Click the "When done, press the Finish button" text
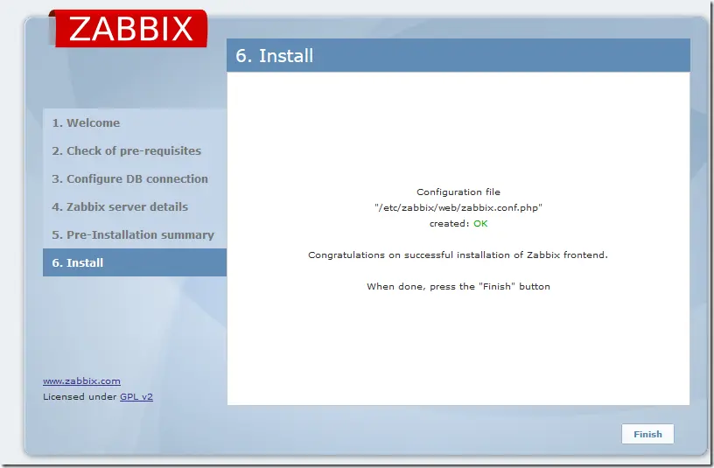The image size is (714, 468). click(x=458, y=286)
